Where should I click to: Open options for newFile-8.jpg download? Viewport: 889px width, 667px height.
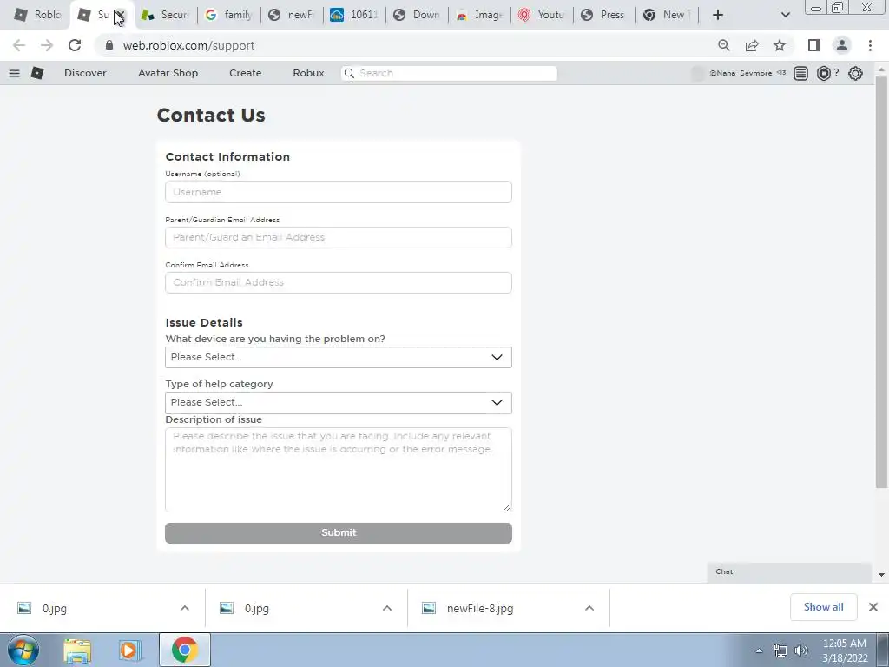pyautogui.click(x=589, y=608)
